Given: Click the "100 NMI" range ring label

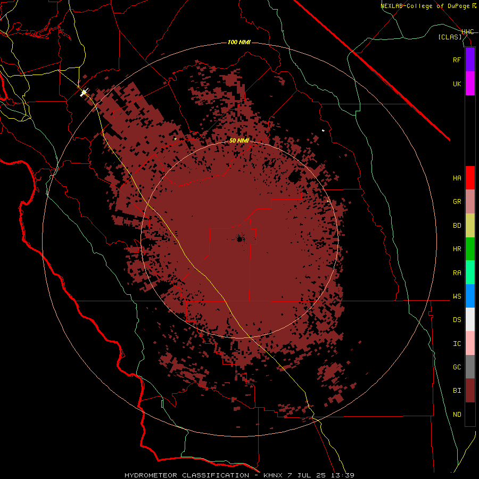Looking at the screenshot, I should click(239, 42).
